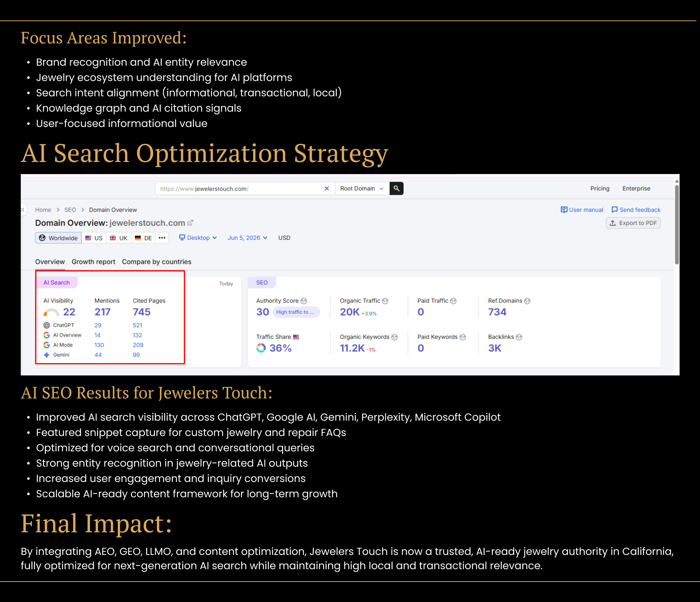700x602 pixels.
Task: Click User manual book icon
Action: coord(564,210)
